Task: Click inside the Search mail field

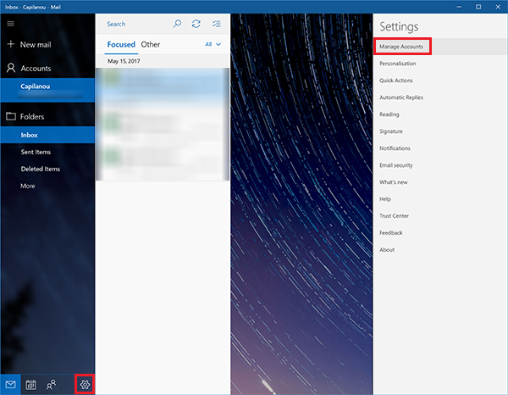Action: click(x=135, y=24)
